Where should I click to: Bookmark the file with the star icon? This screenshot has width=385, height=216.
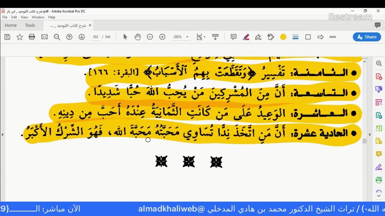[x=20, y=37]
